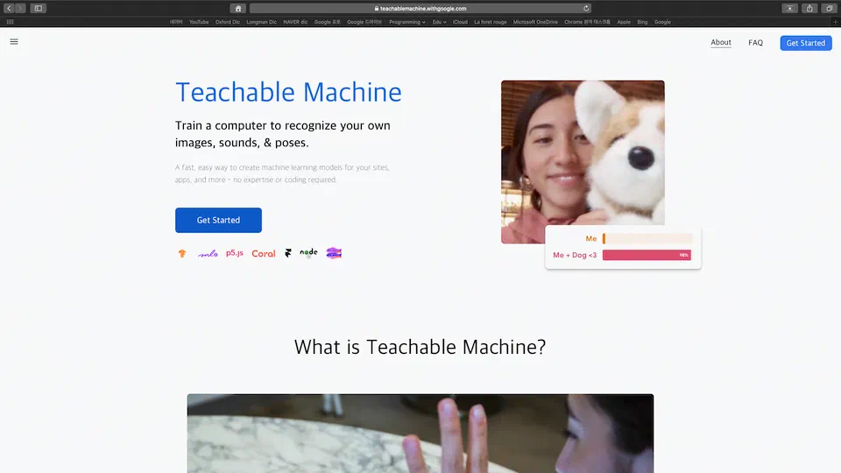The height and width of the screenshot is (473, 841).
Task: Click the Node logo
Action: (308, 253)
